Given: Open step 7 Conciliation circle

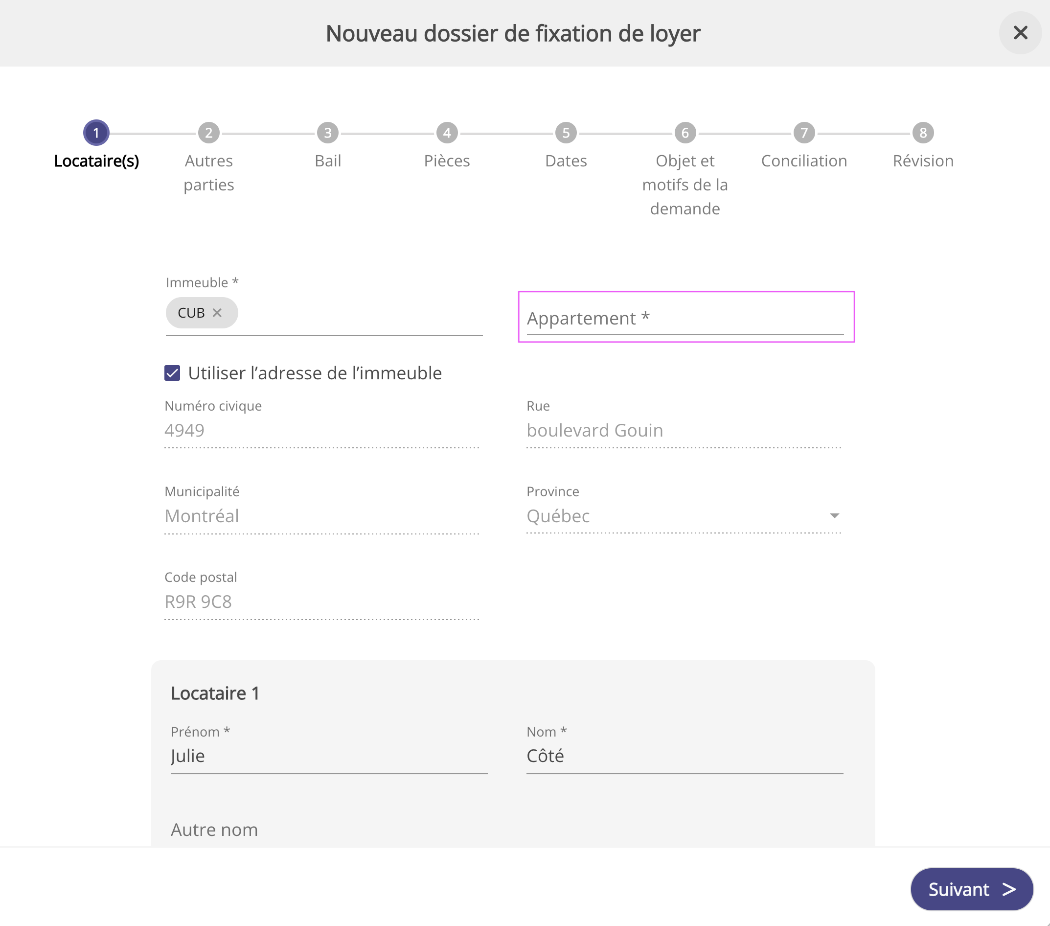Looking at the screenshot, I should [804, 133].
